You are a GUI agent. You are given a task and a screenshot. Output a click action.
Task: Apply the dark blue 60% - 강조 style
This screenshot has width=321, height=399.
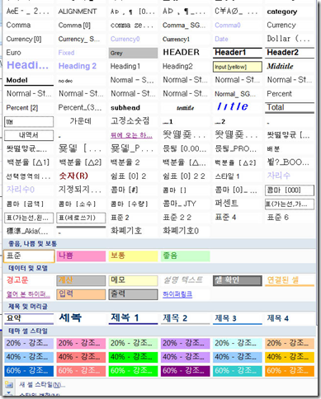pos(29,371)
